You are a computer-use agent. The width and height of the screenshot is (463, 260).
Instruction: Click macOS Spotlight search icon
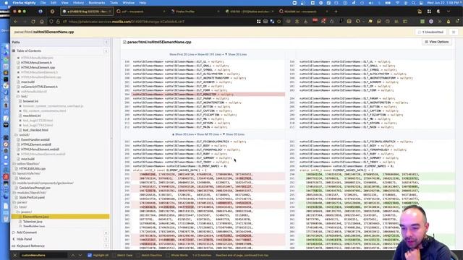click(413, 3)
